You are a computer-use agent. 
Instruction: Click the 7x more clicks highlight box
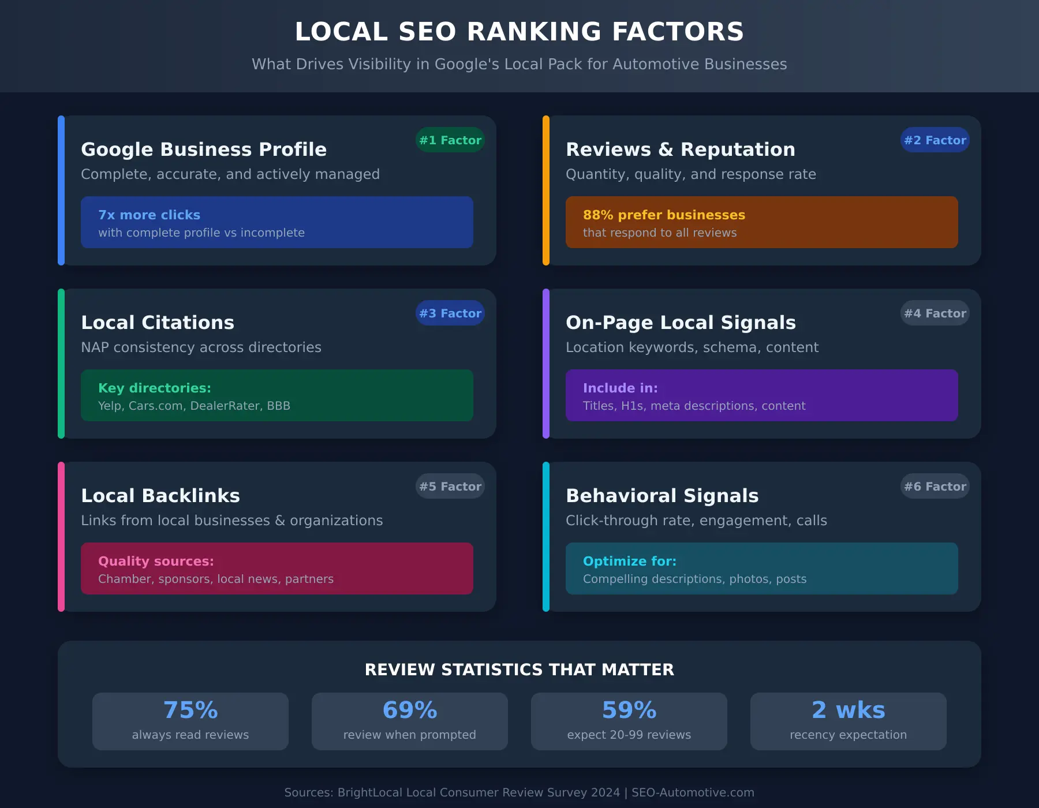click(277, 222)
